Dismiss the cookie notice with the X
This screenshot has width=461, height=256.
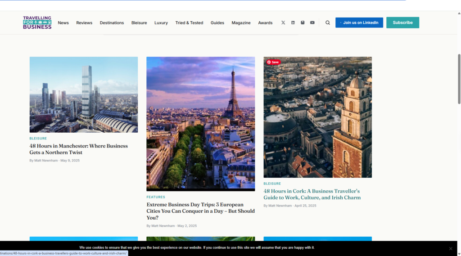click(x=450, y=249)
